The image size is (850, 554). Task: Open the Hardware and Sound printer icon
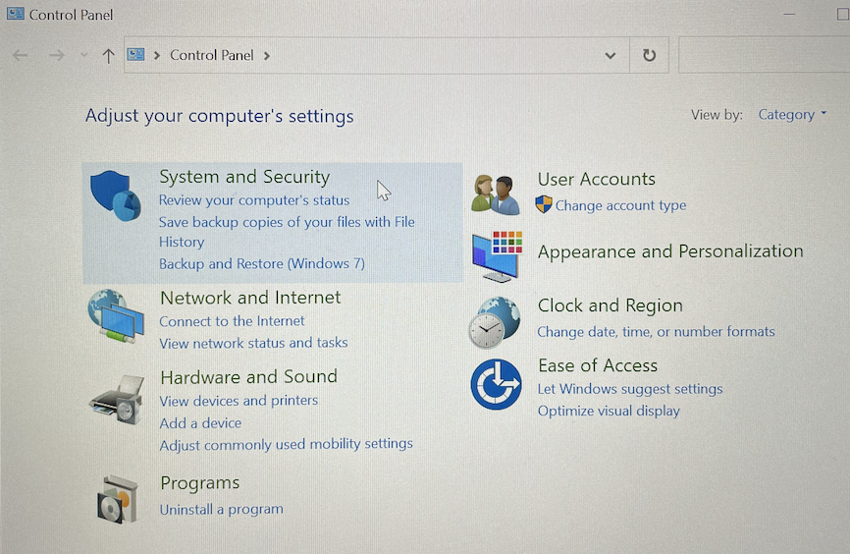(118, 400)
